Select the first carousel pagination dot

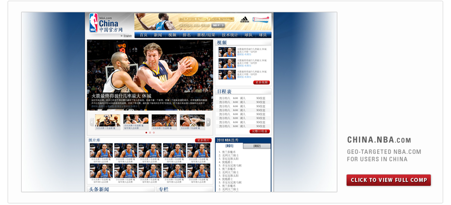point(146,132)
